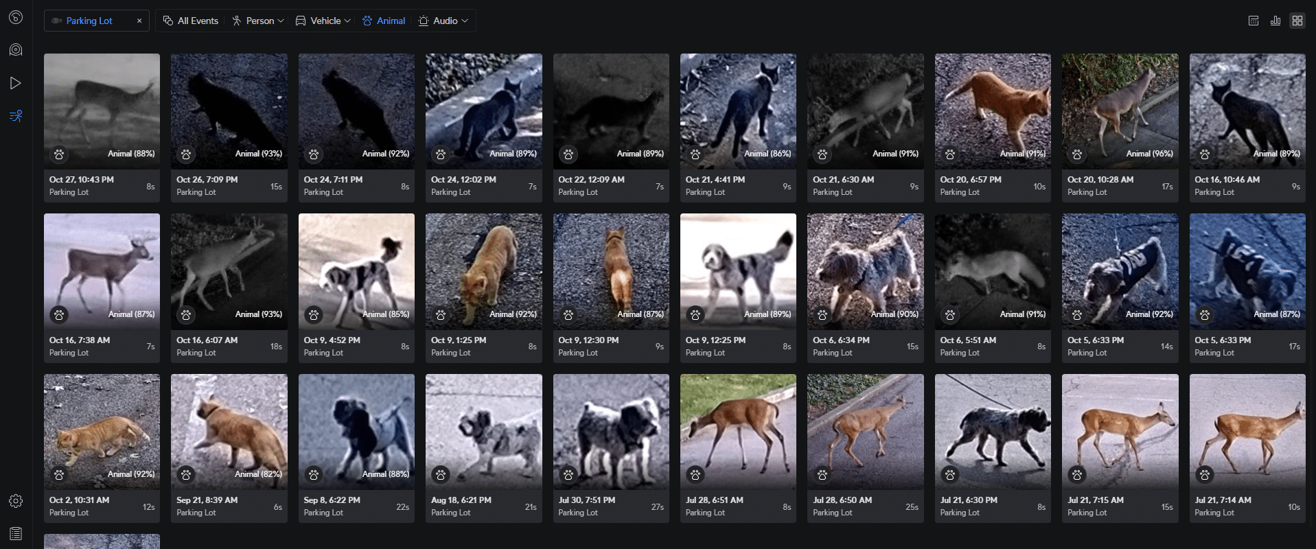Screen dimensions: 1316x549
Task: Expand the Person filter dropdown
Action: point(257,21)
